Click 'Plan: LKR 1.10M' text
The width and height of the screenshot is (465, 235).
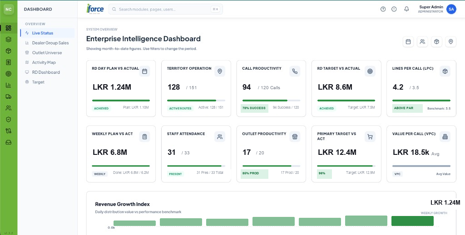136,107
